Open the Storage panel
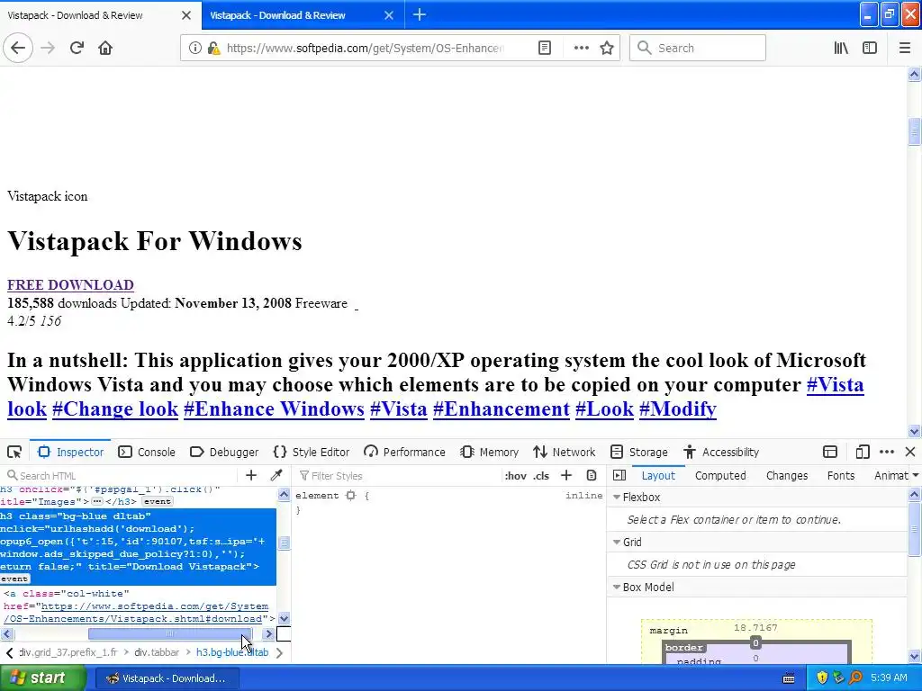The image size is (922, 691). coord(639,452)
